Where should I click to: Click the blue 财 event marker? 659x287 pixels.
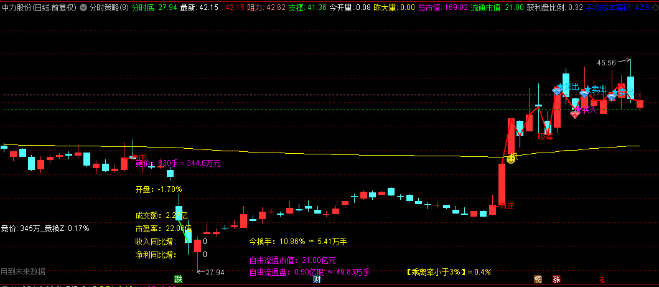pyautogui.click(x=317, y=280)
